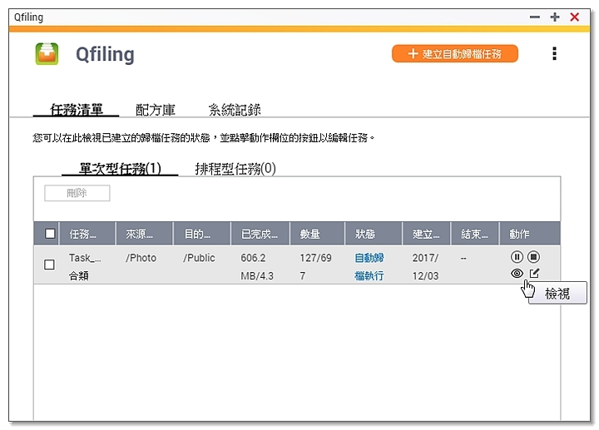
Task: Create a new auto filing task
Action: (x=454, y=54)
